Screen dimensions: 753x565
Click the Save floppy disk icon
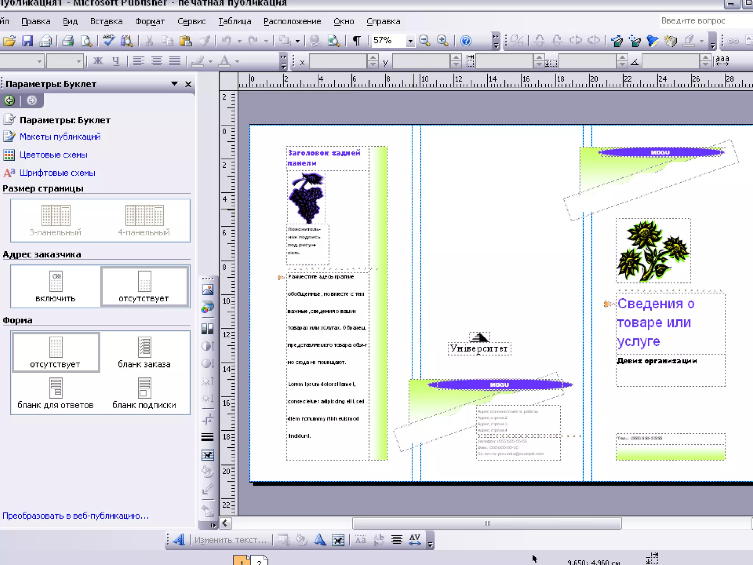pos(27,41)
